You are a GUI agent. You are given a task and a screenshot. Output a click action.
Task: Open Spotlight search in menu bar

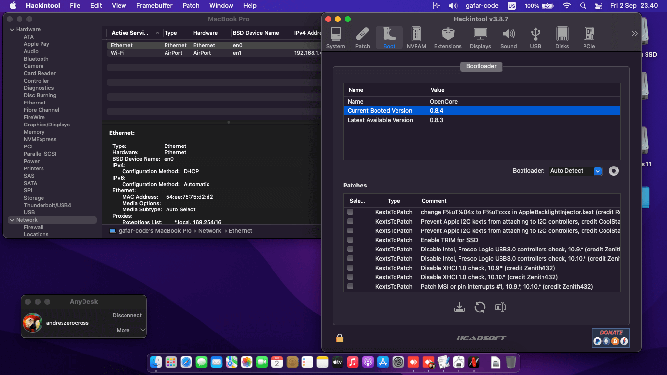coord(583,6)
